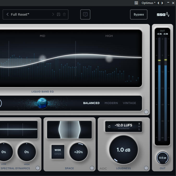Toggle power for the Liquid Band EQ section
Viewport: 176px width, 176px height.
click(146, 112)
